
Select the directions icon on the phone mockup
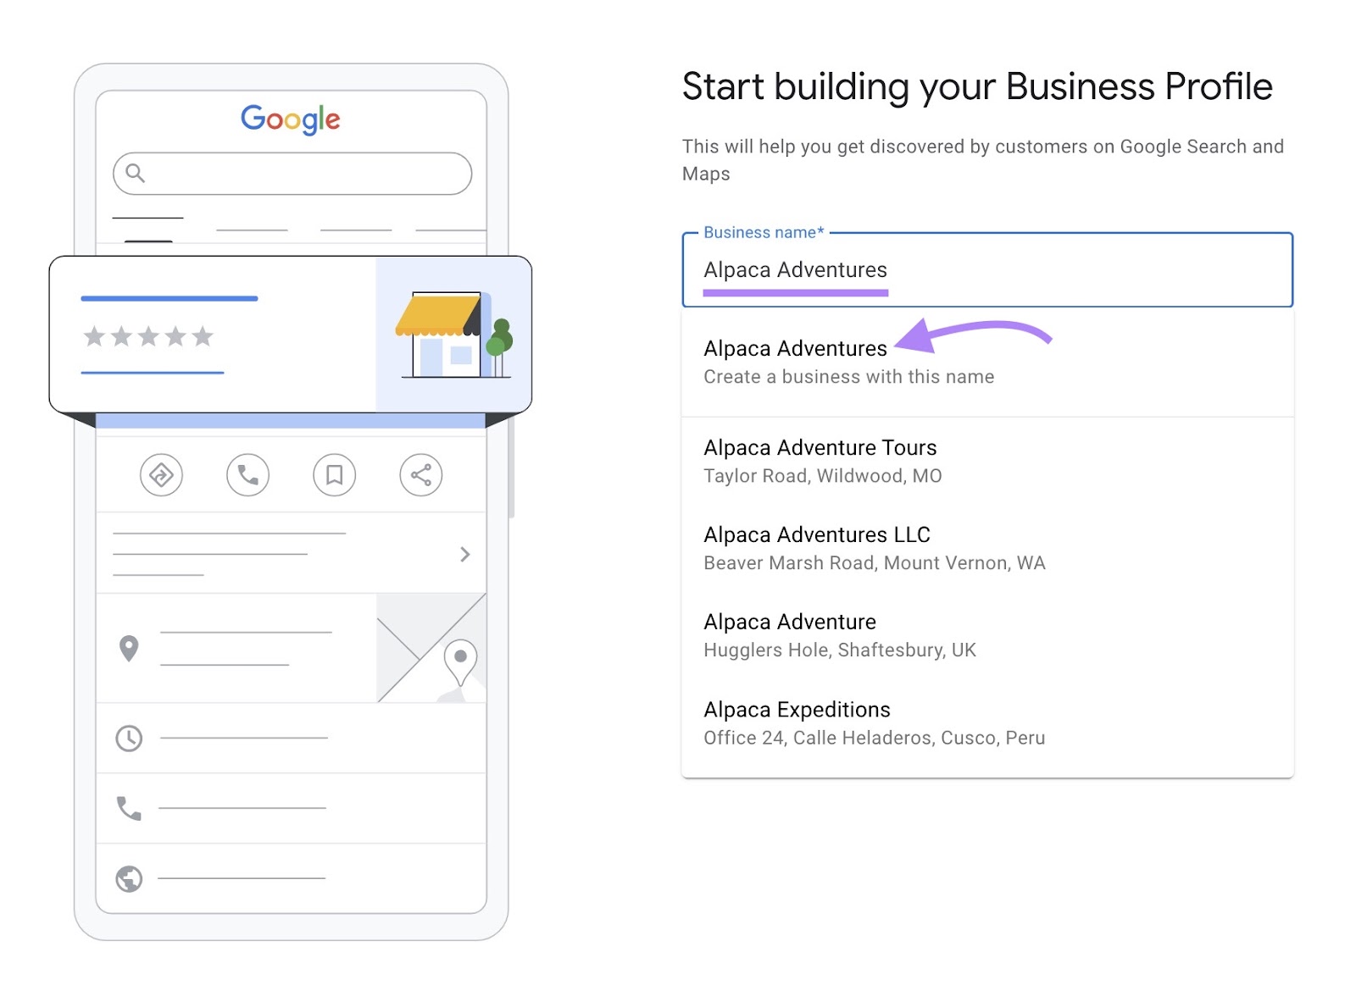[162, 475]
